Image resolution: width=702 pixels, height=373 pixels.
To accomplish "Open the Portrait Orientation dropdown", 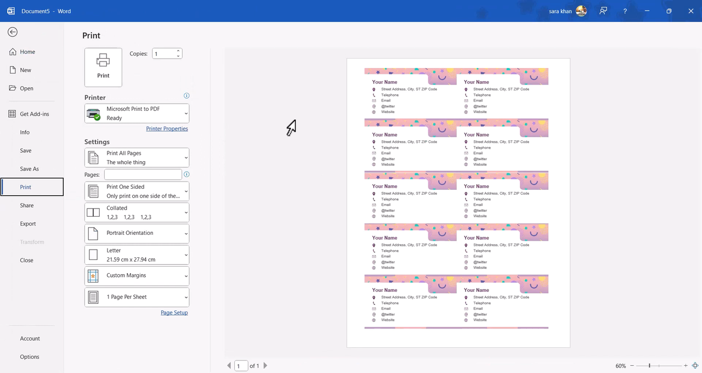I will pyautogui.click(x=137, y=233).
